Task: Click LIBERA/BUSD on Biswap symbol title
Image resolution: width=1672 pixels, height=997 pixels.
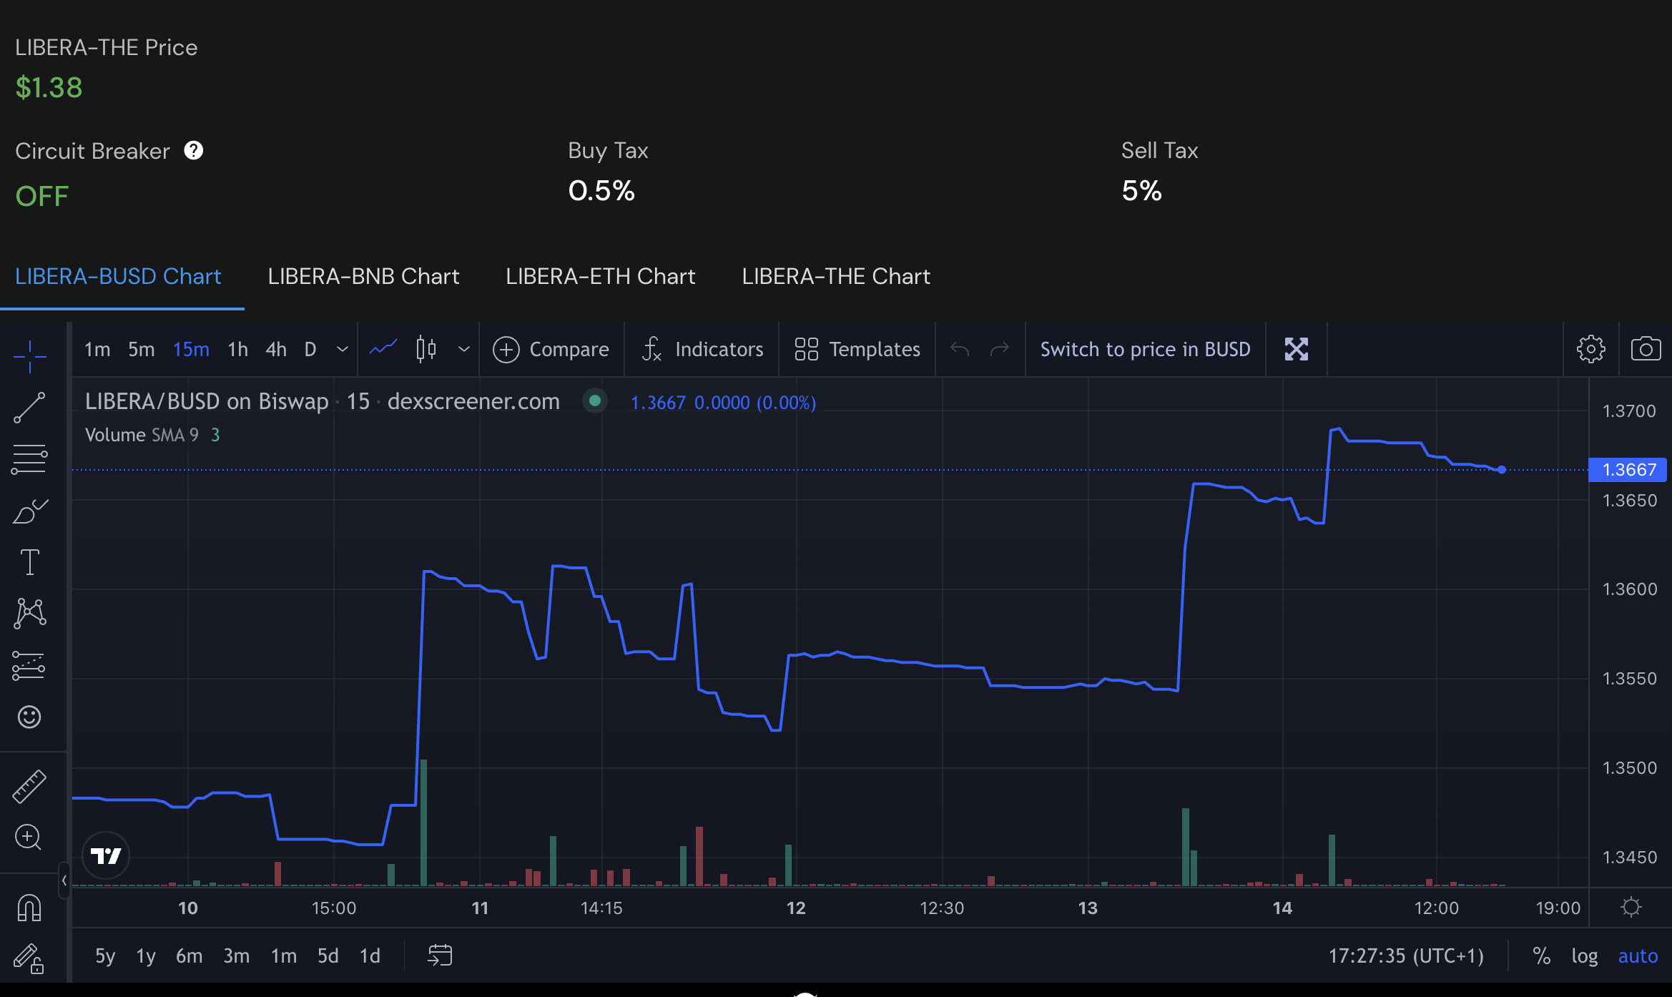Action: 207,401
